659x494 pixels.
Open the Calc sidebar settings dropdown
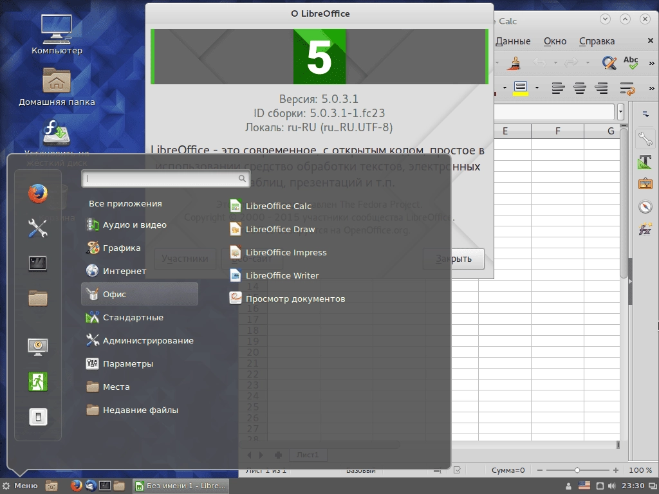pyautogui.click(x=645, y=114)
